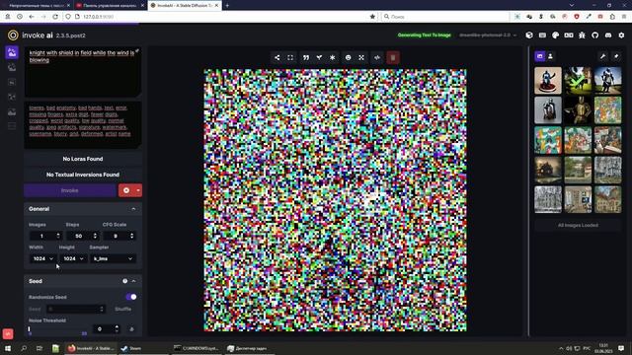Image resolution: width=632 pixels, height=355 pixels.
Task: Pin the gallery panel
Action: point(616,56)
